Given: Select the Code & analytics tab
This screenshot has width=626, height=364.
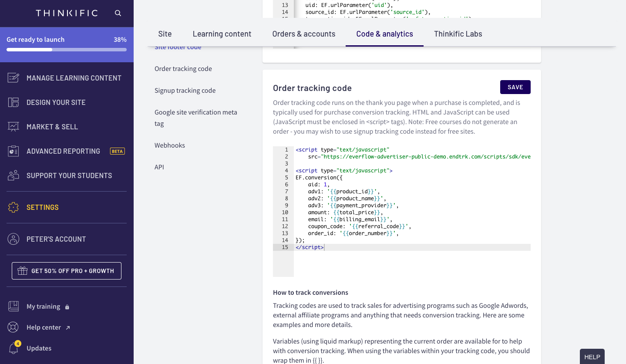Looking at the screenshot, I should [x=385, y=34].
